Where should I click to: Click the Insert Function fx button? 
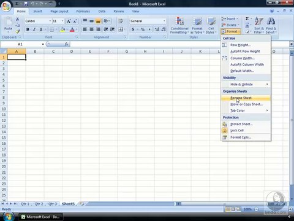point(66,44)
